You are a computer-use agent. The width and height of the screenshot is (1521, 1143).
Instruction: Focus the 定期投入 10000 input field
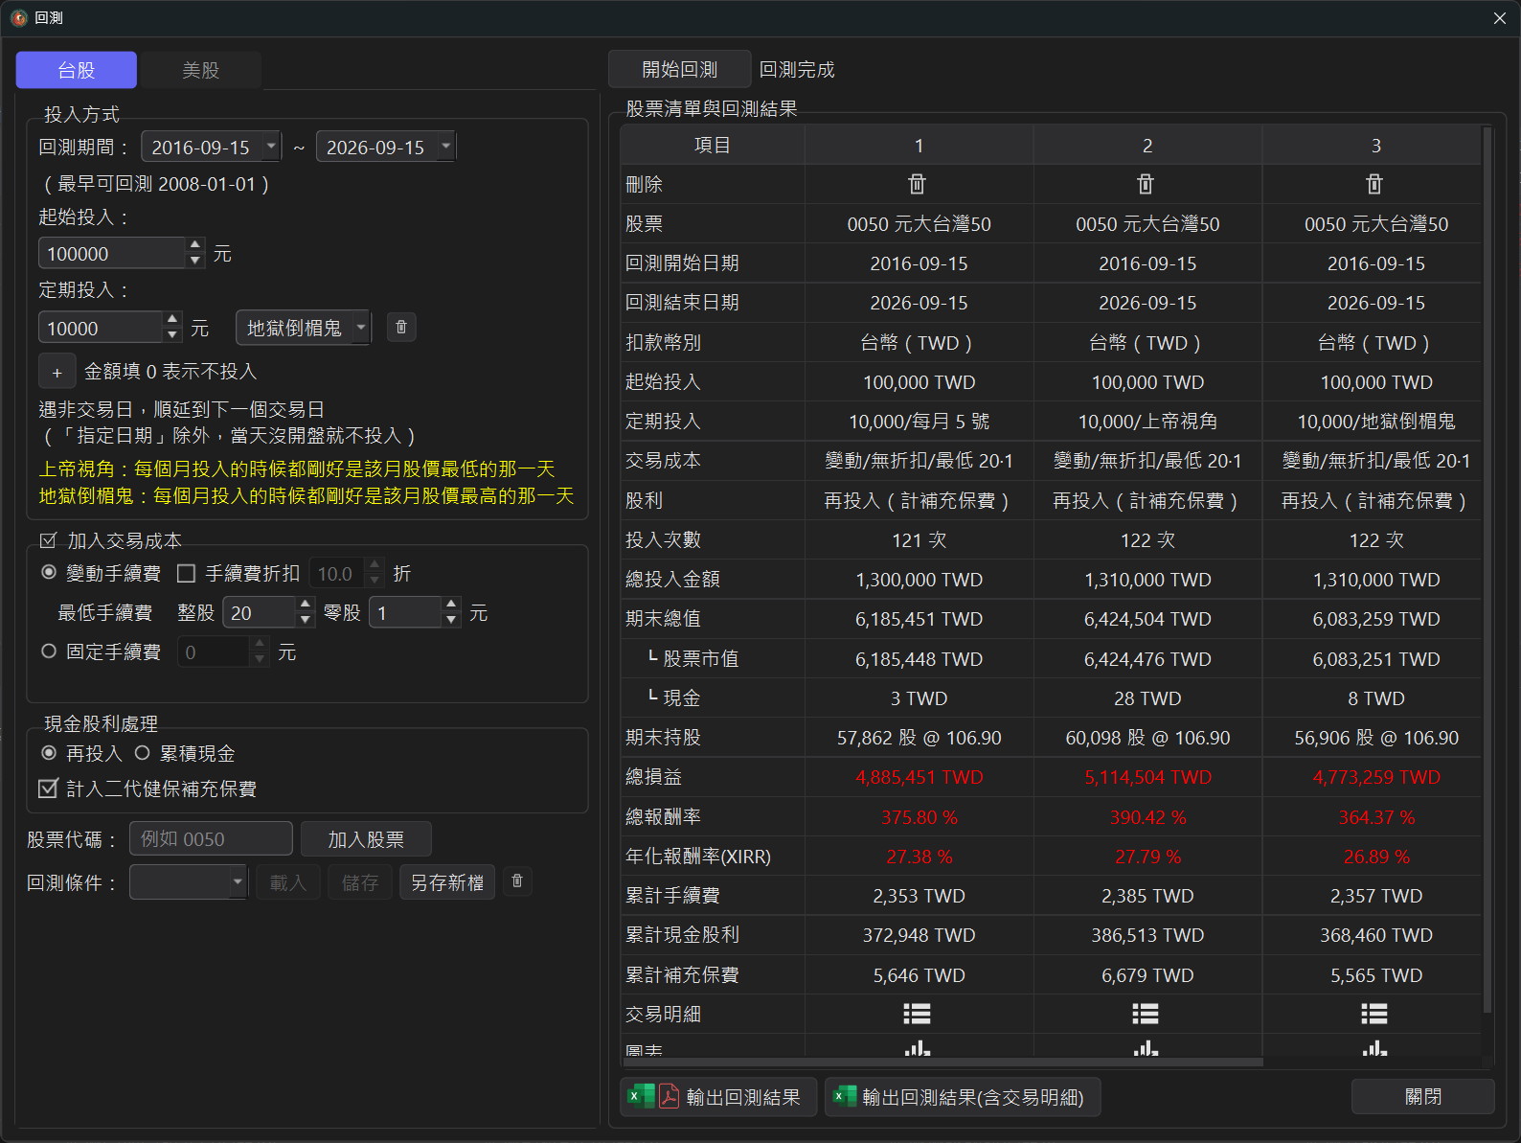[101, 328]
